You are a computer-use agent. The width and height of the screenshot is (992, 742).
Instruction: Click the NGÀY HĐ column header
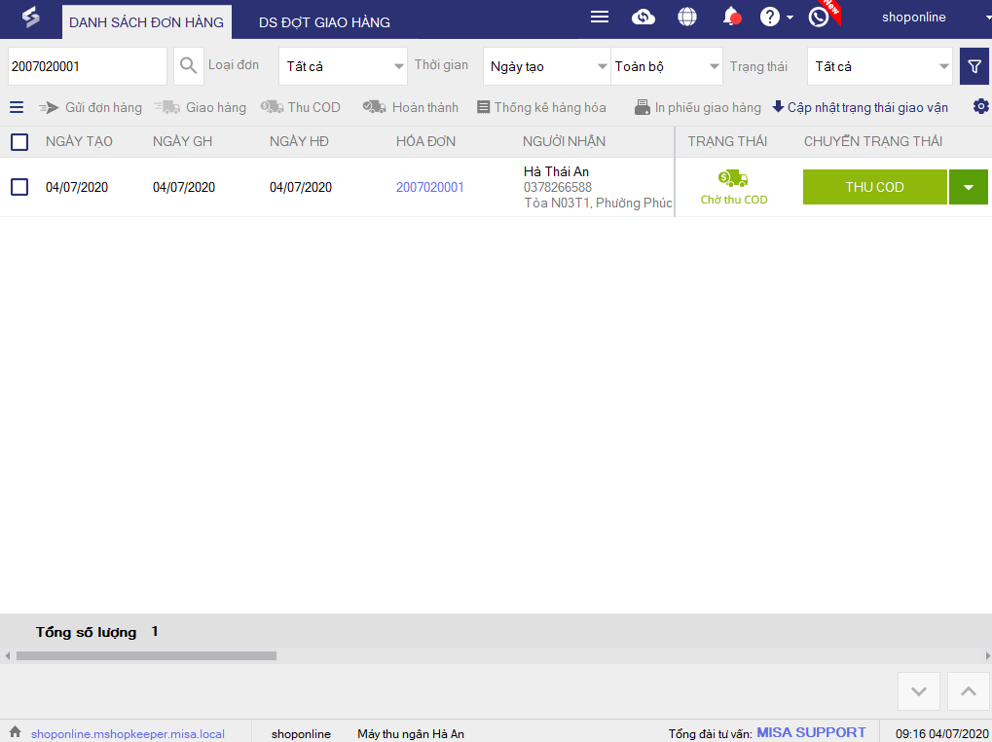tap(299, 142)
